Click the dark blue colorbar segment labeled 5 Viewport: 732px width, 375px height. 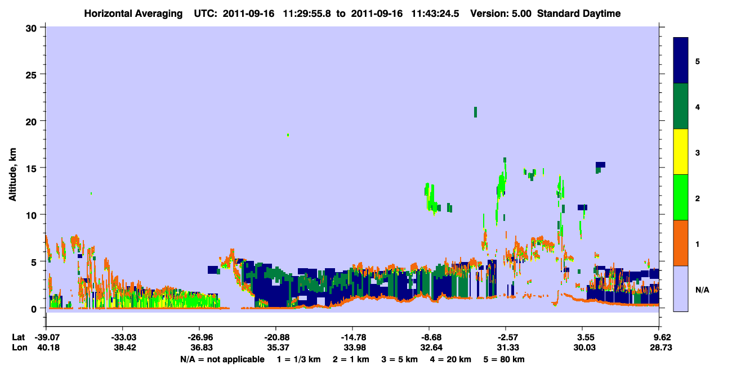pyautogui.click(x=681, y=61)
